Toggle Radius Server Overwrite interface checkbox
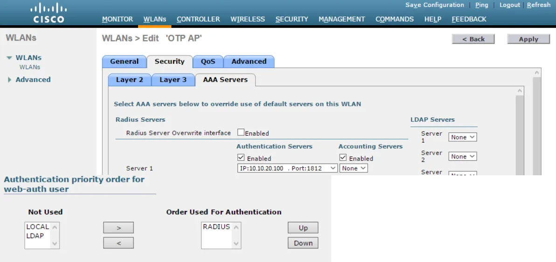Screen dimensions: 556x262 pos(241,132)
